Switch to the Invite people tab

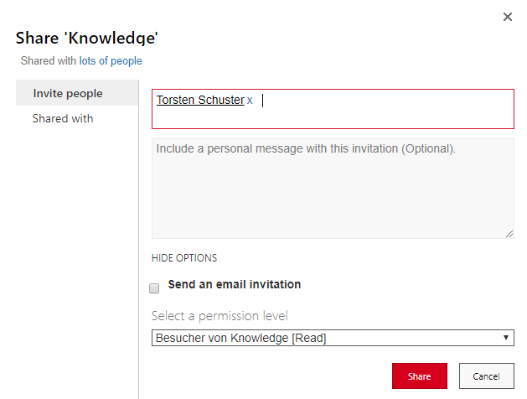pyautogui.click(x=68, y=93)
